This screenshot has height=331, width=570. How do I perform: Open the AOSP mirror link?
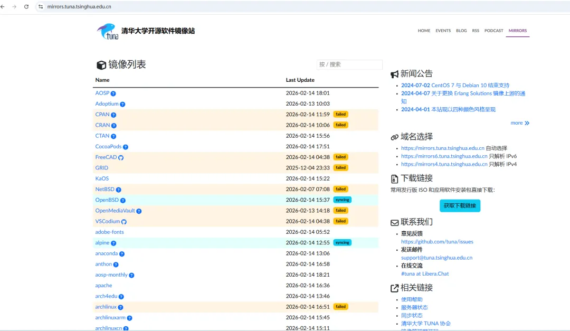click(x=102, y=93)
